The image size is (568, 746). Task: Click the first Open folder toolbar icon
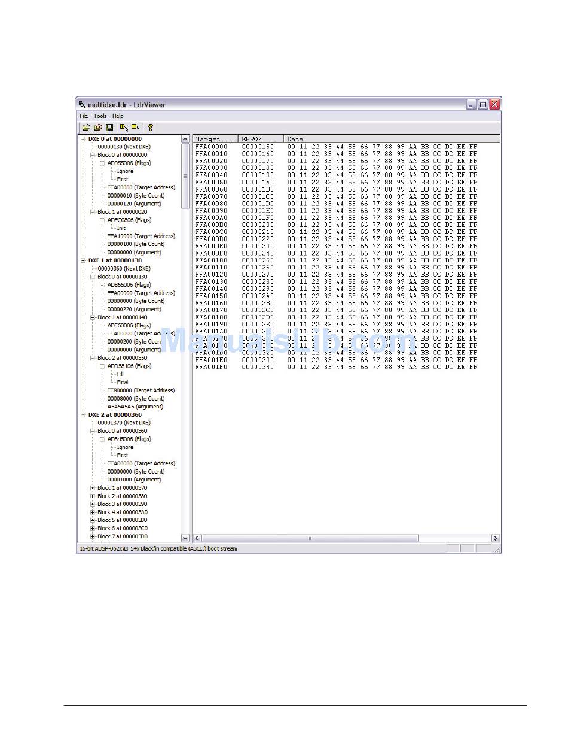[86, 128]
